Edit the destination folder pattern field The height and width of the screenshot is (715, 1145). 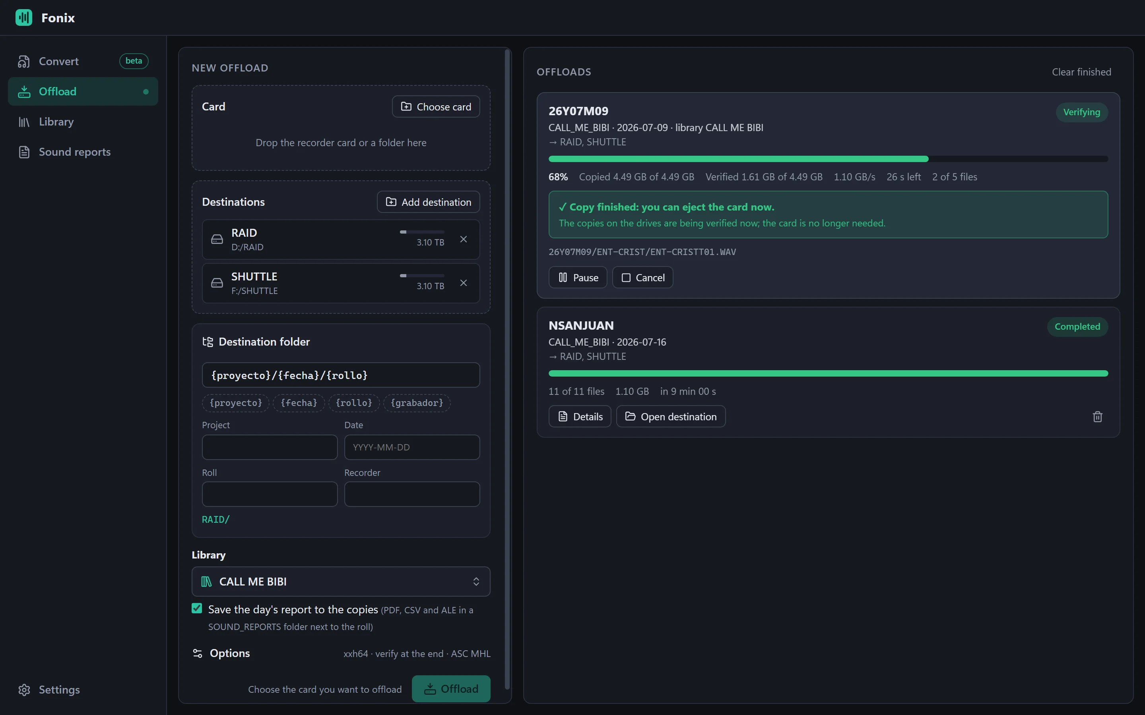click(341, 375)
